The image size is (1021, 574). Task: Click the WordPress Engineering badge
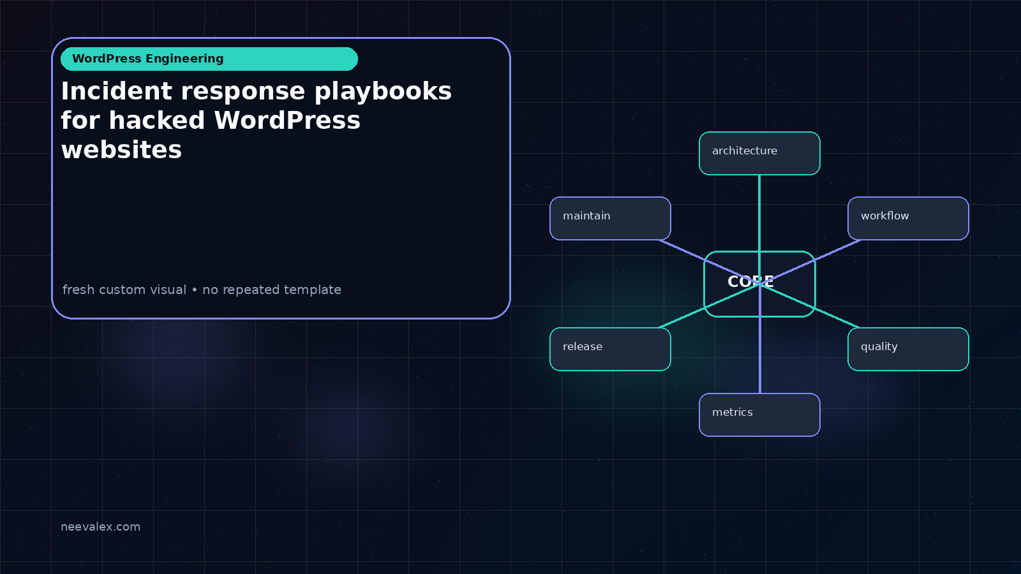(209, 59)
